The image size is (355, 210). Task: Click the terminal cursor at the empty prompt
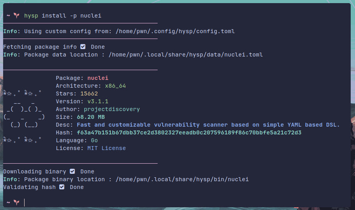pos(24,202)
